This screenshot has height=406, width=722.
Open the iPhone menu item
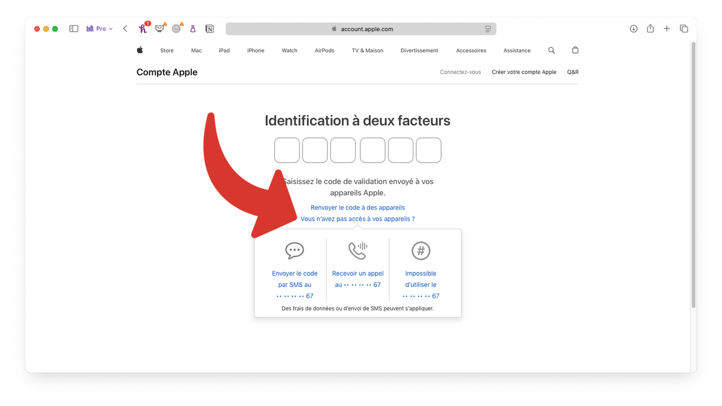click(x=256, y=51)
